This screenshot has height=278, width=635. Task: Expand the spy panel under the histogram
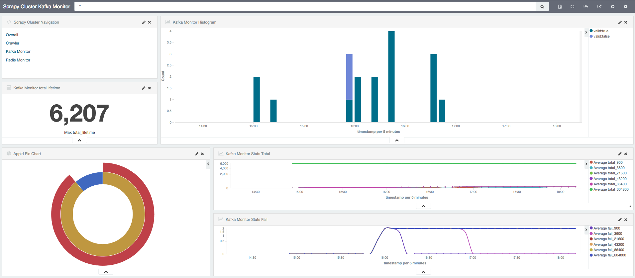coord(397,140)
